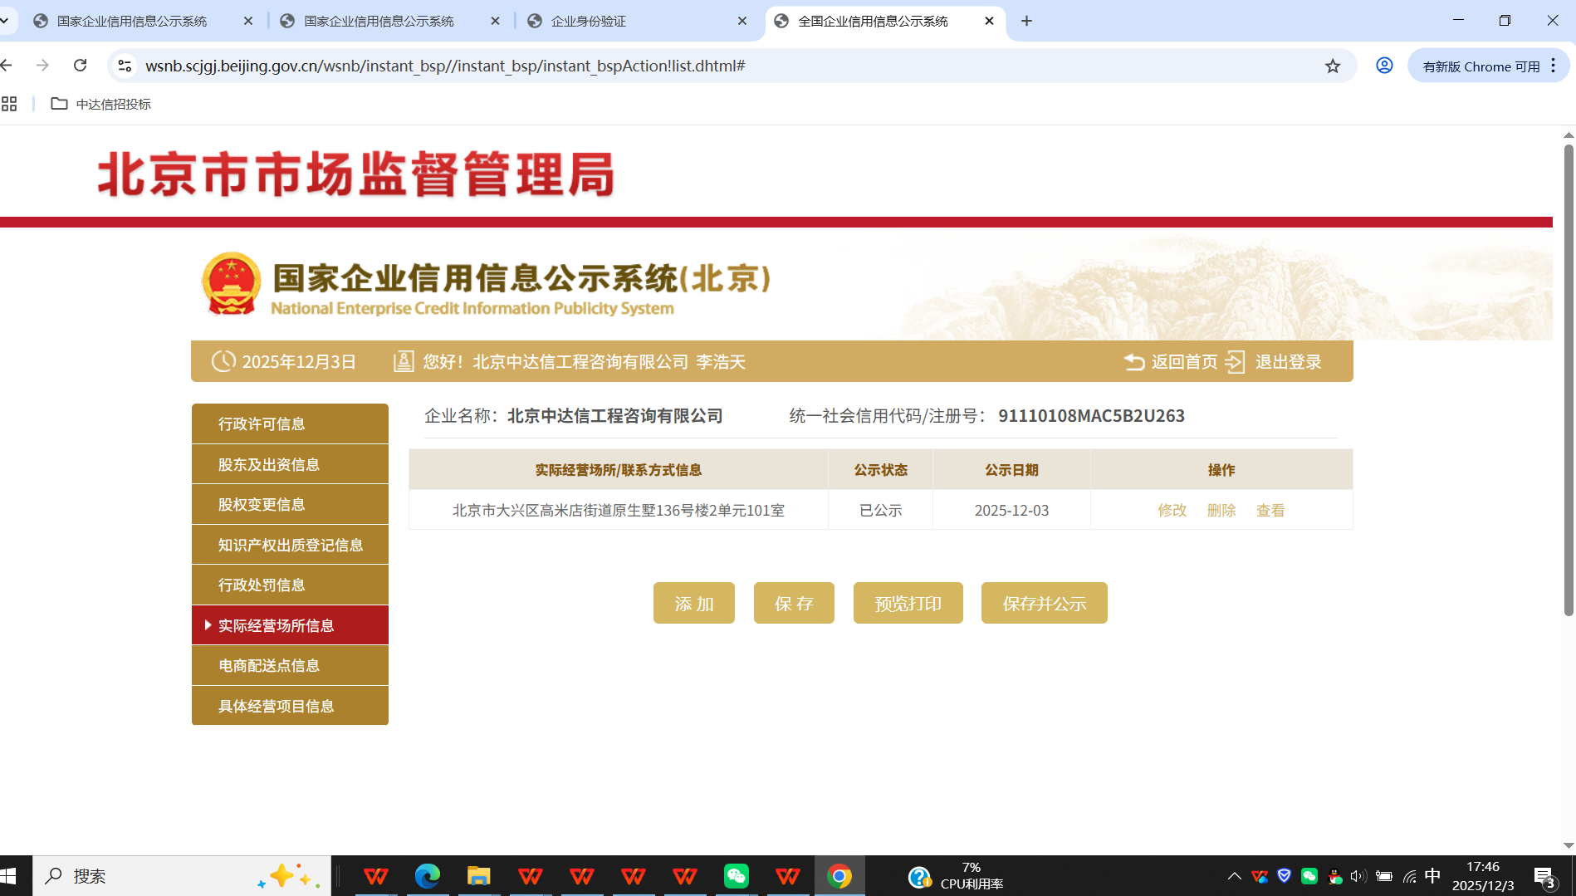Click 查看 to view the location record

click(1270, 510)
